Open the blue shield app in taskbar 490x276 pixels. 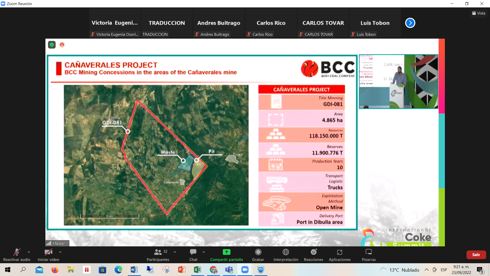pos(261,270)
